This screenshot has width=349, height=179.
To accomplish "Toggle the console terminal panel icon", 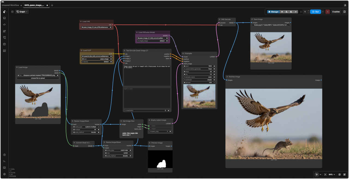I will click(4, 161).
